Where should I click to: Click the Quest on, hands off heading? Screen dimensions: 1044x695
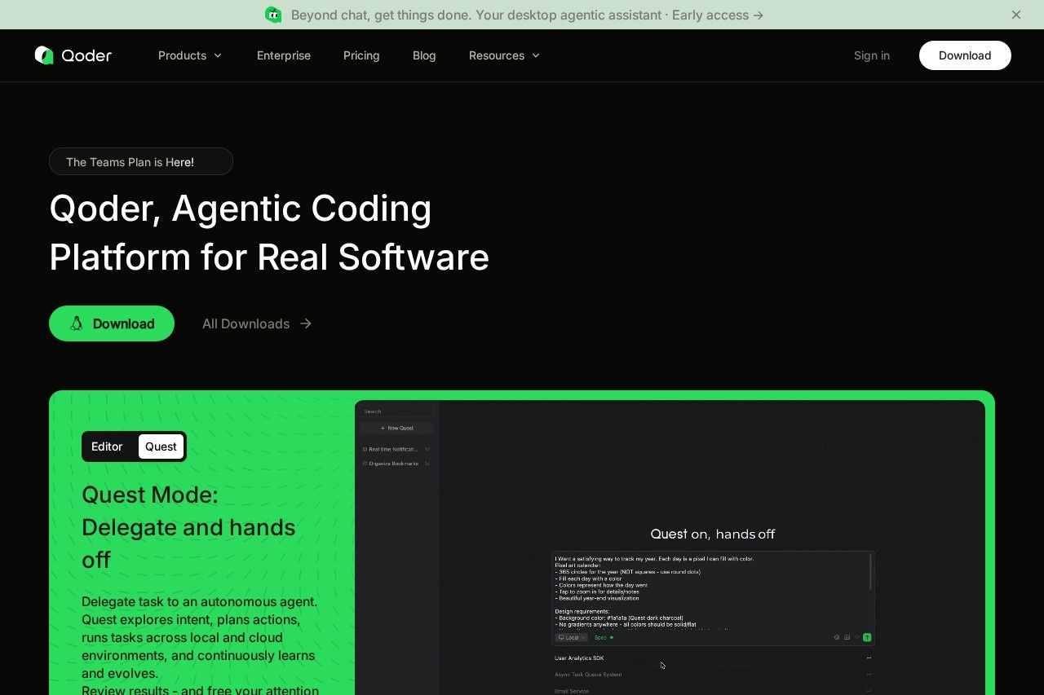click(713, 534)
